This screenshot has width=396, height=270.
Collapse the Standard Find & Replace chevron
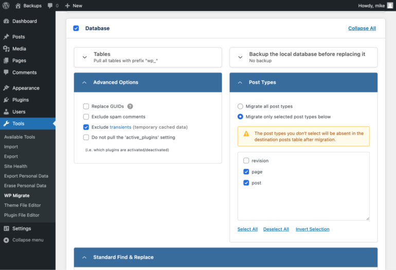coord(84,257)
